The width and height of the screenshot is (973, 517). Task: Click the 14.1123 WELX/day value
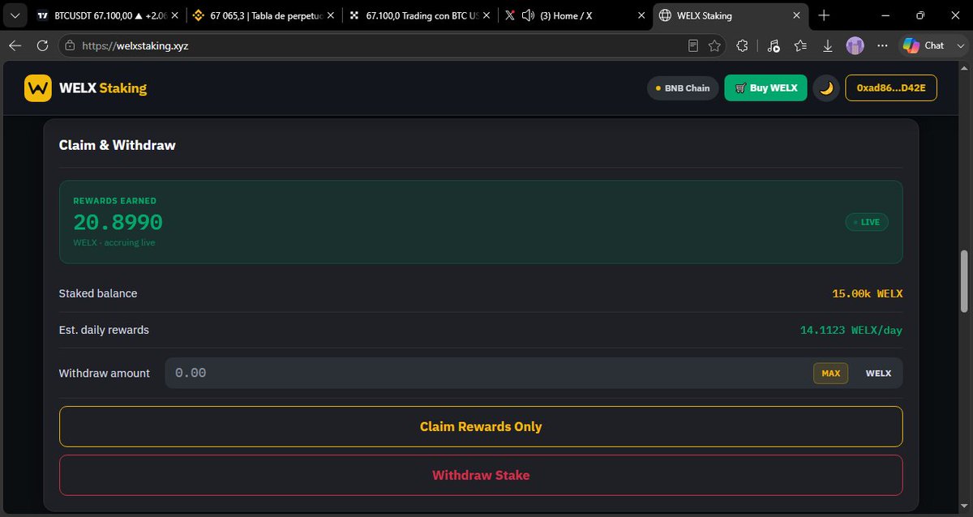pos(851,330)
